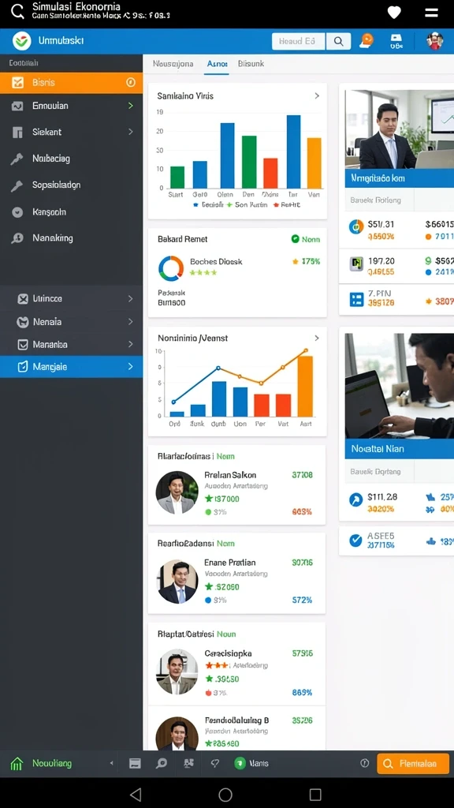
Task: Click the header search input field
Action: 299,41
